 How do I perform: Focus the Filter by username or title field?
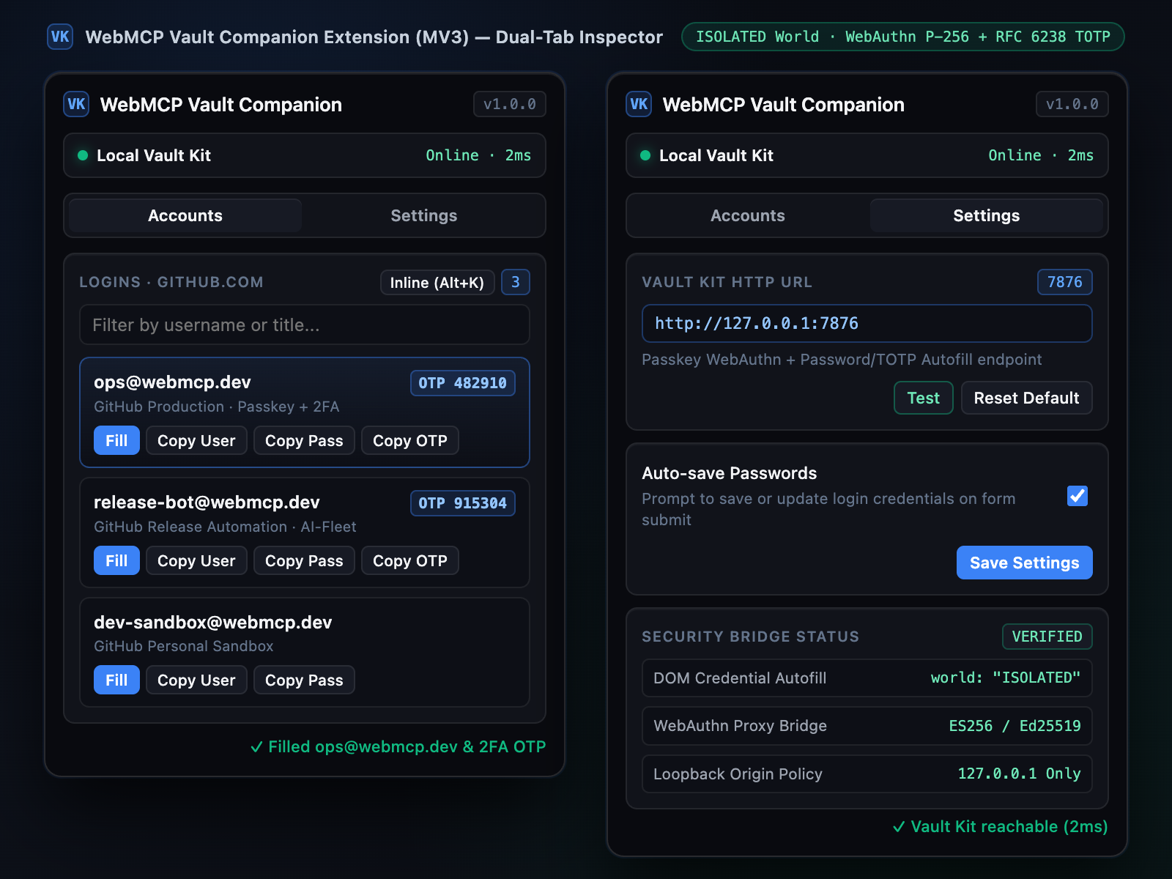pos(305,324)
